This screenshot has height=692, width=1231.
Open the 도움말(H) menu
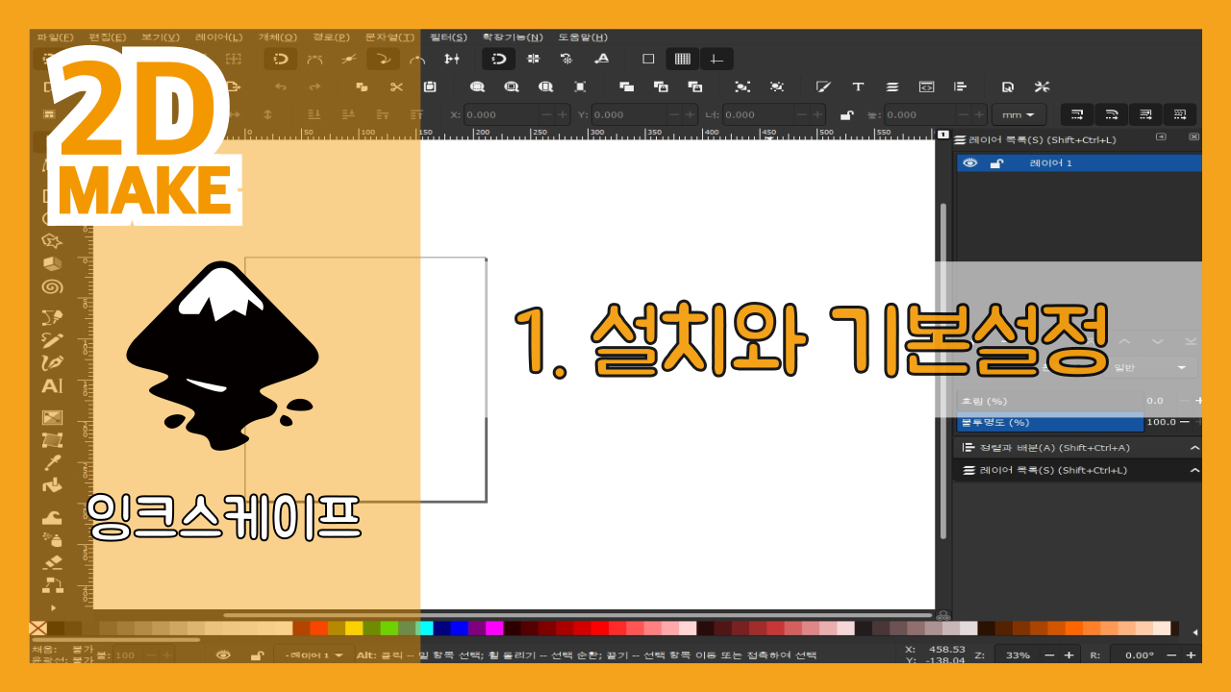[583, 37]
